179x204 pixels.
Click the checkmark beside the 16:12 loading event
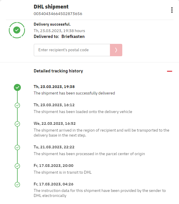click(x=17, y=105)
